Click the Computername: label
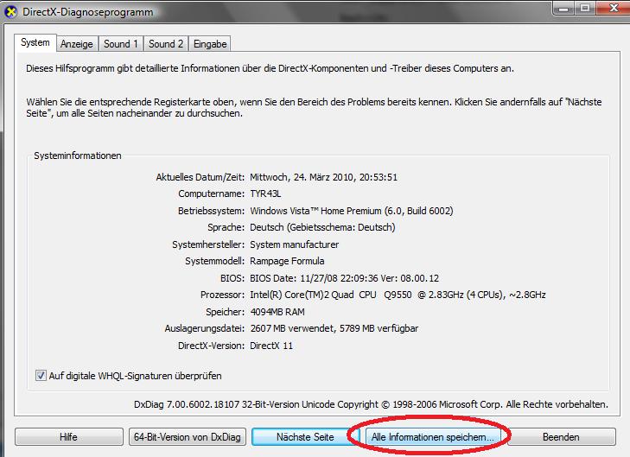630x457 pixels. point(211,194)
